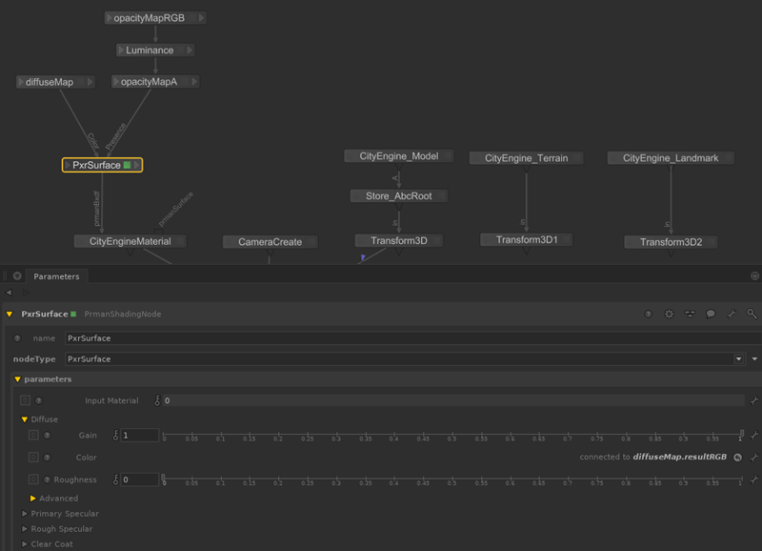Click the node graph icon in parameters header

[x=690, y=314]
